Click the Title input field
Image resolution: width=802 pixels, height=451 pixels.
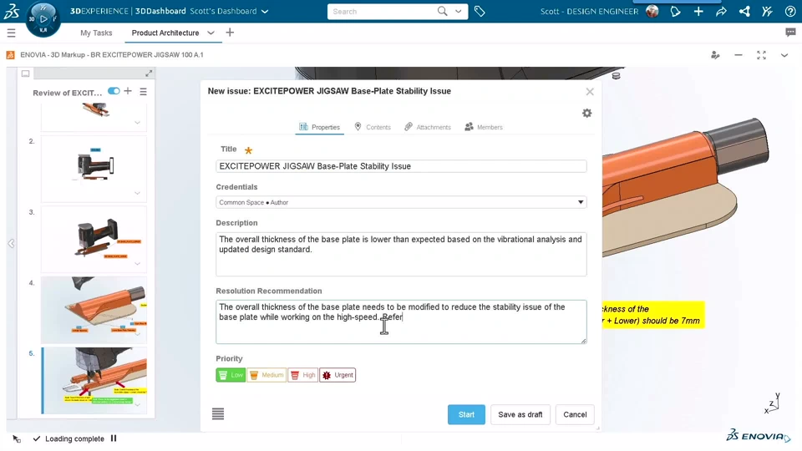click(x=401, y=166)
